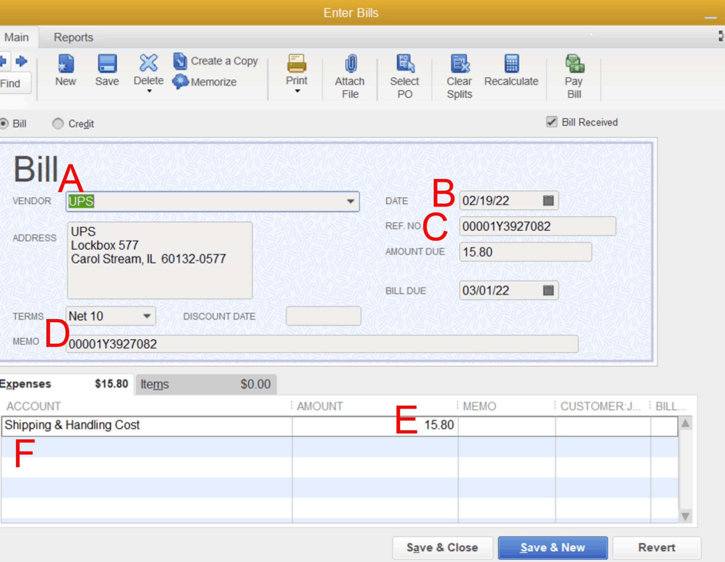Switch to the Reports tab
This screenshot has width=725, height=562.
(x=73, y=37)
